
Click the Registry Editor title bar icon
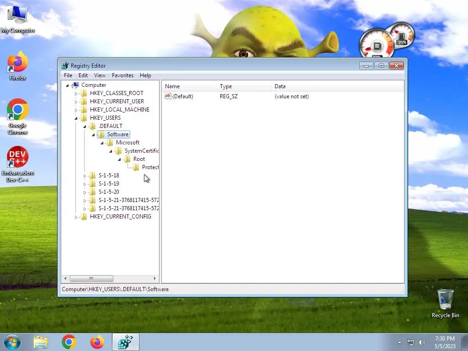click(x=65, y=66)
